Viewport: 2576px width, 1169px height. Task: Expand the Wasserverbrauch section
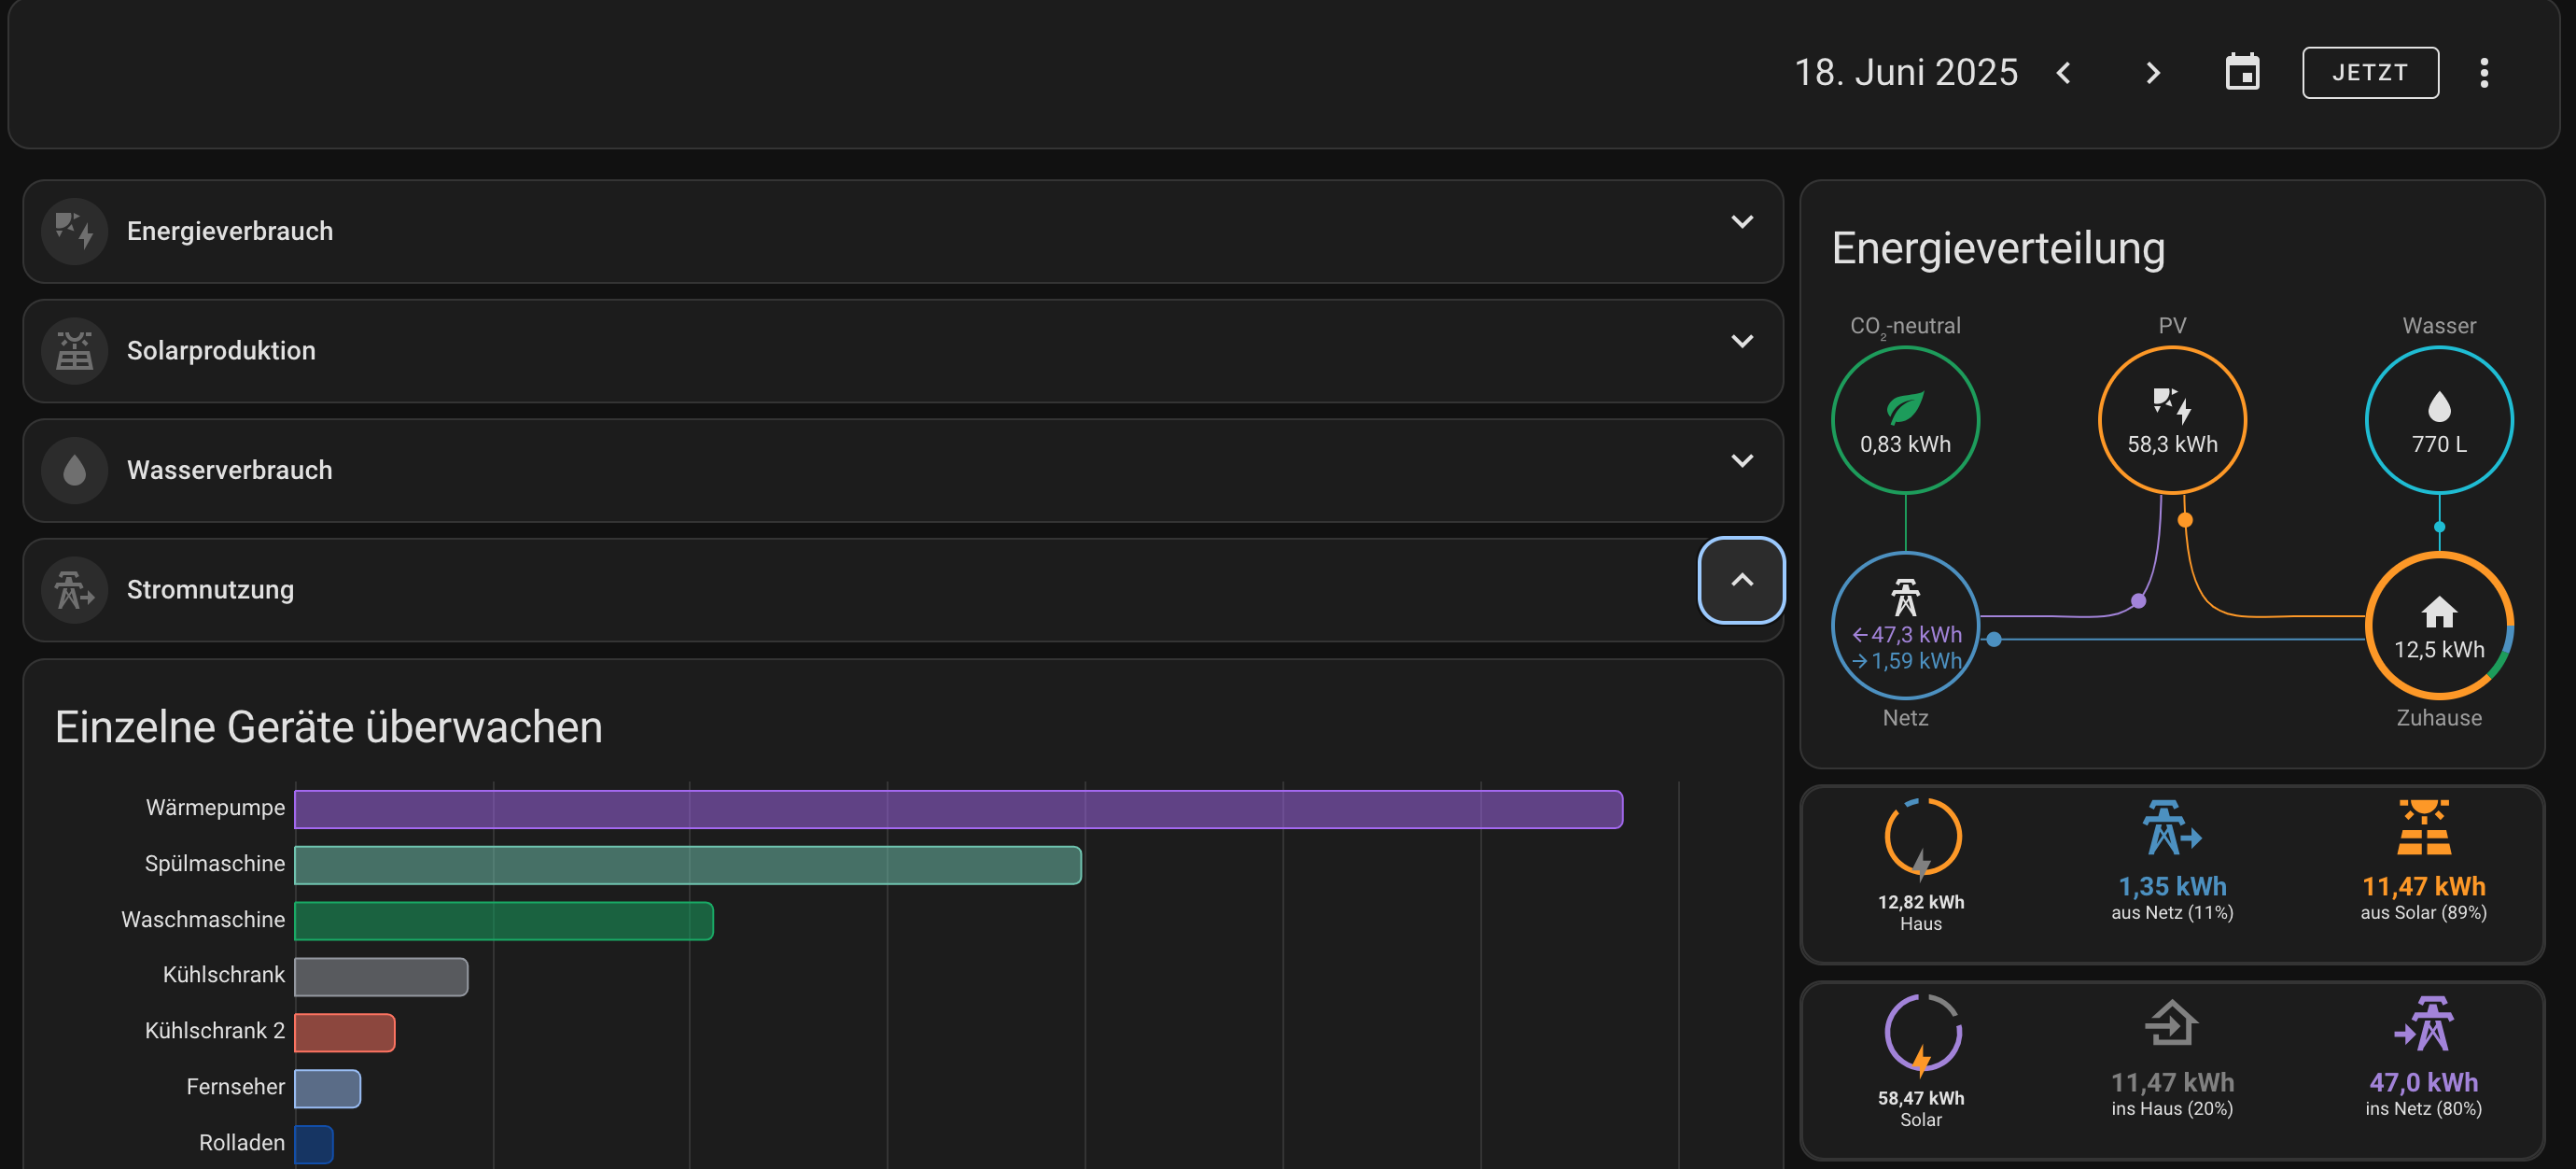click(1741, 461)
